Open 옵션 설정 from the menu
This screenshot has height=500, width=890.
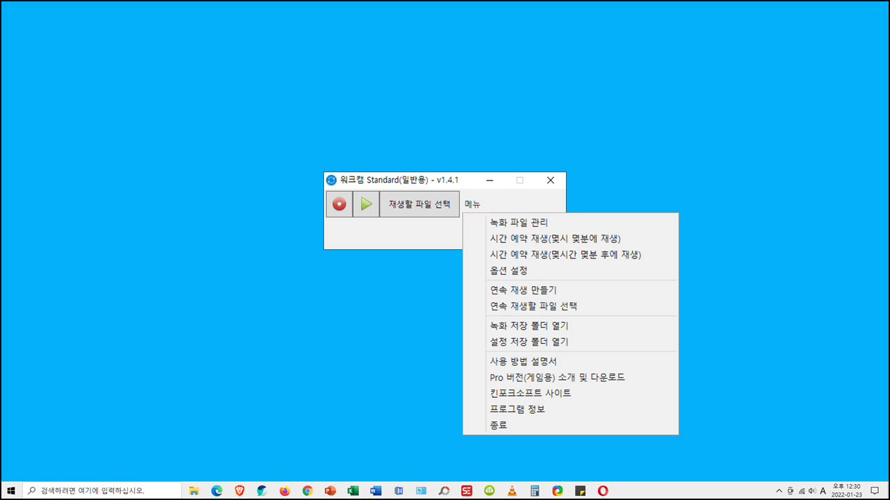coord(570,270)
